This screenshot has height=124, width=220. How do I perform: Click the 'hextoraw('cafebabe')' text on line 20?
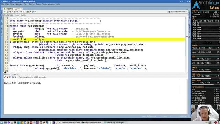tap(98, 68)
